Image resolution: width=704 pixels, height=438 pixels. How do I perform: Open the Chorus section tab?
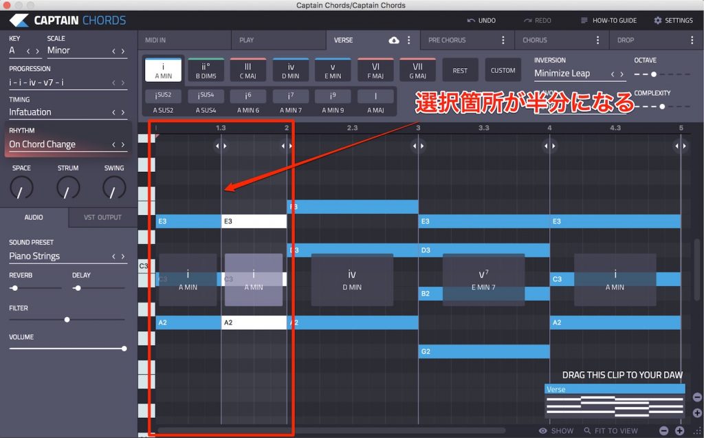tap(543, 40)
